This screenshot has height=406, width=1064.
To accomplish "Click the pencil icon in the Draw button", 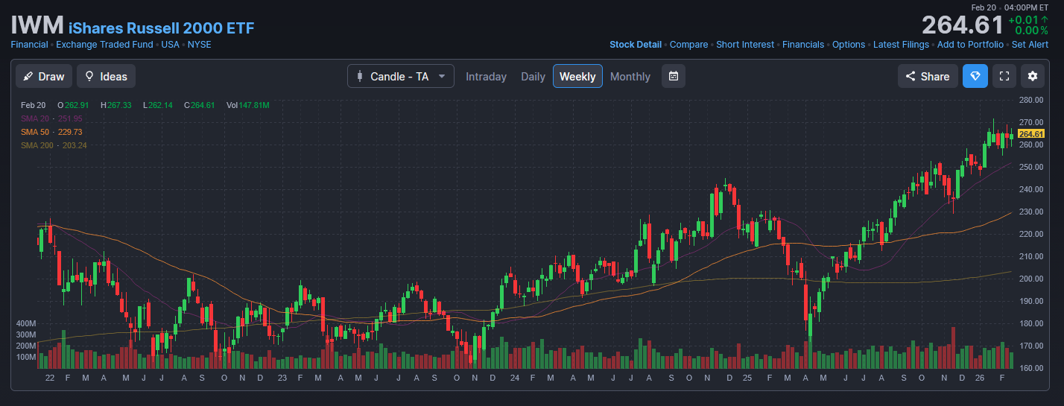I will click(x=28, y=76).
